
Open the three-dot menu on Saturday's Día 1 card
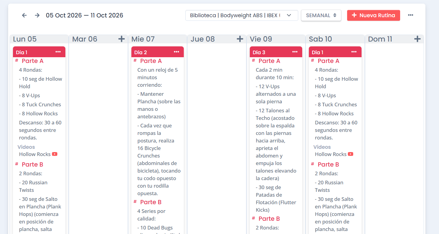(x=354, y=52)
